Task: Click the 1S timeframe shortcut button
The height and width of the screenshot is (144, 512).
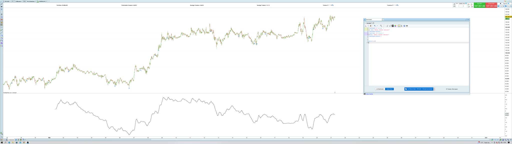Action: (12, 1)
